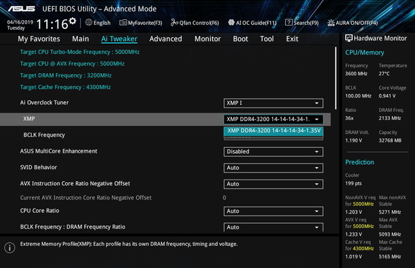The image size is (415, 268).
Task: Open the SVID Behavior dropdown
Action: 273,168
